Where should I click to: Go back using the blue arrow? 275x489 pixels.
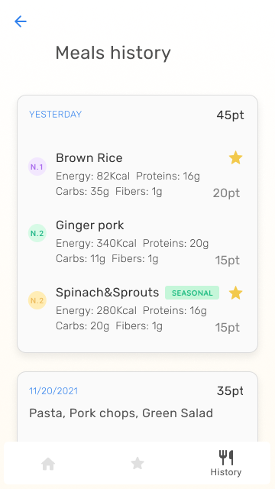[21, 21]
